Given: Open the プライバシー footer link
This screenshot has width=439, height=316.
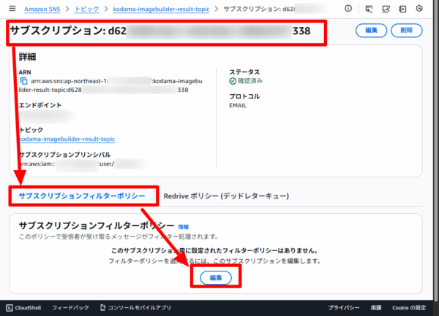Looking at the screenshot, I should [x=344, y=308].
